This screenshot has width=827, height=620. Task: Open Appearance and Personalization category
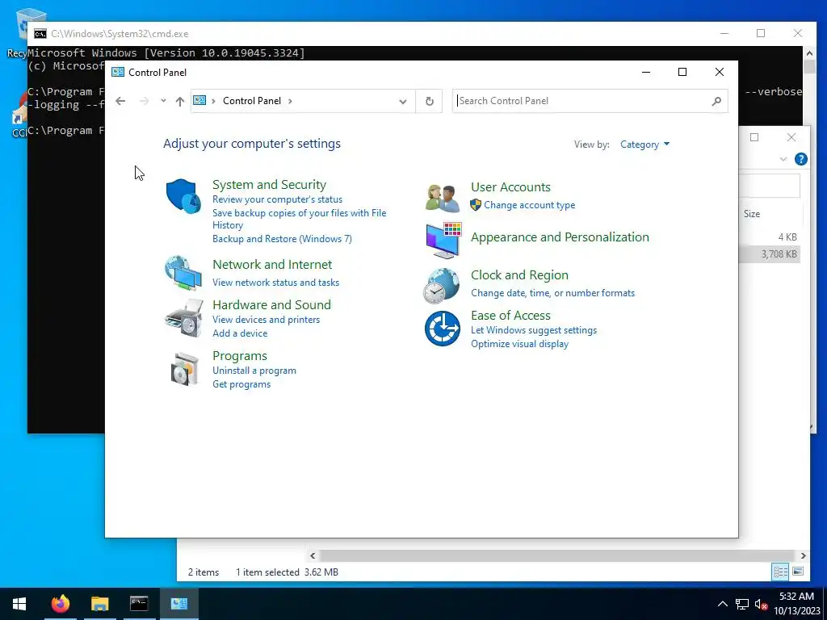560,237
